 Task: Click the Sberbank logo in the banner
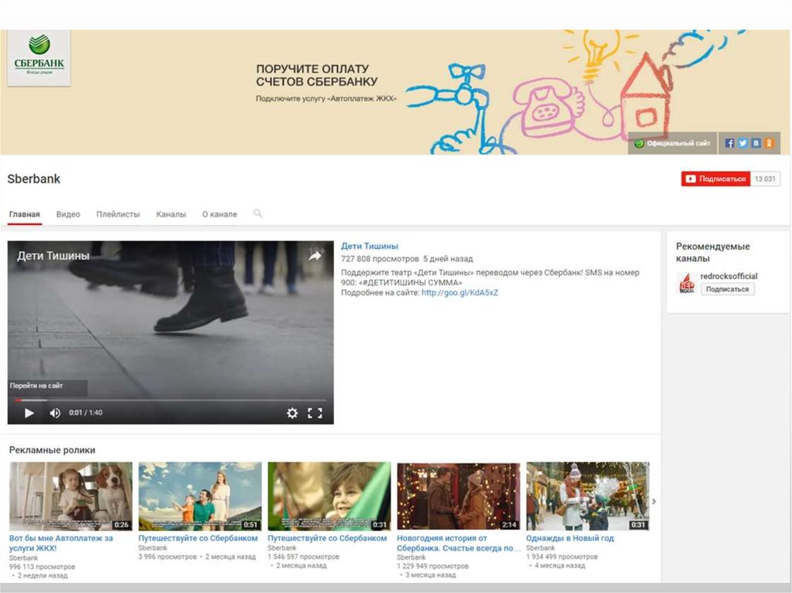click(x=39, y=56)
